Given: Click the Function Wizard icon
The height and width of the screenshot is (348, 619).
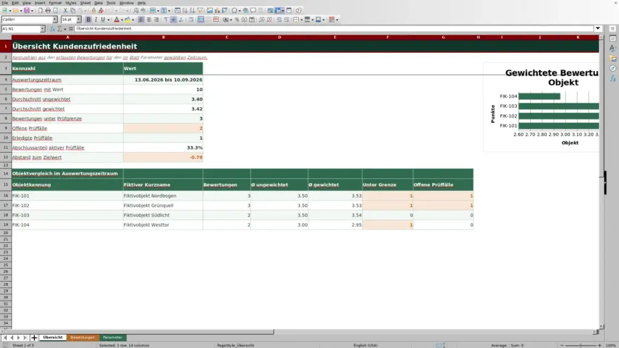Looking at the screenshot, I should [53, 29].
